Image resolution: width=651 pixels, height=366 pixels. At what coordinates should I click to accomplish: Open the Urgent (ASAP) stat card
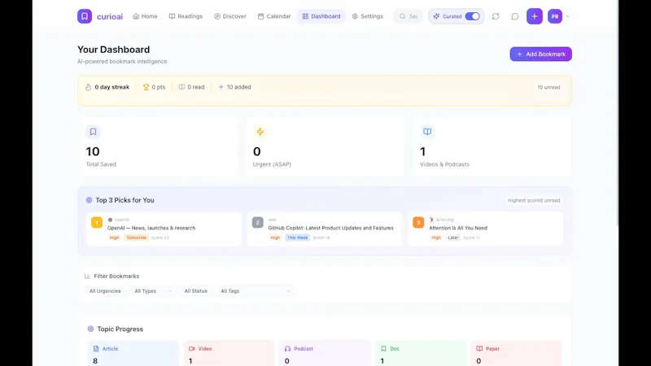pyautogui.click(x=324, y=146)
